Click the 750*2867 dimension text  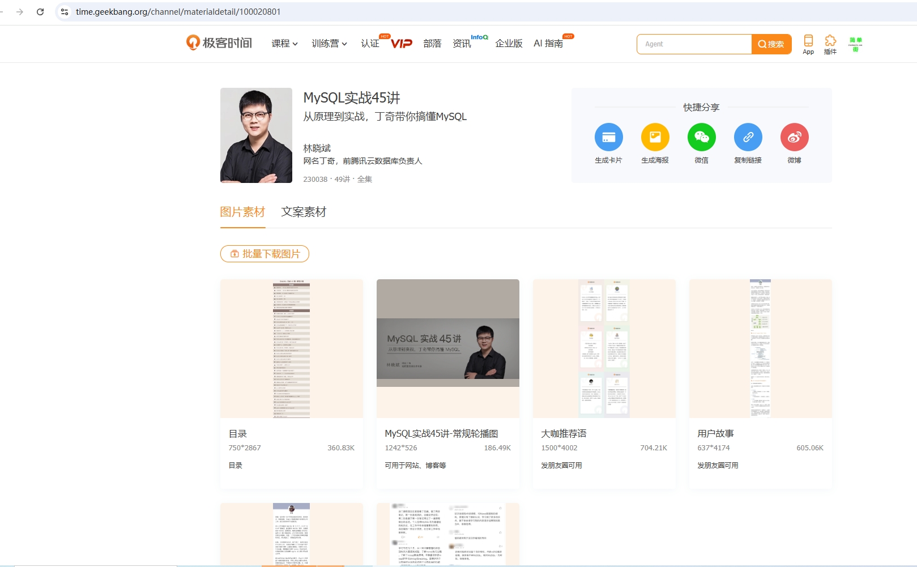click(245, 448)
